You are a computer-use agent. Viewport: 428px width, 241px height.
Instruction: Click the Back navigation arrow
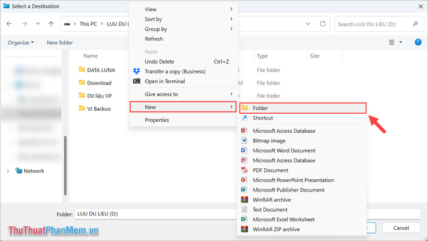tap(9, 24)
